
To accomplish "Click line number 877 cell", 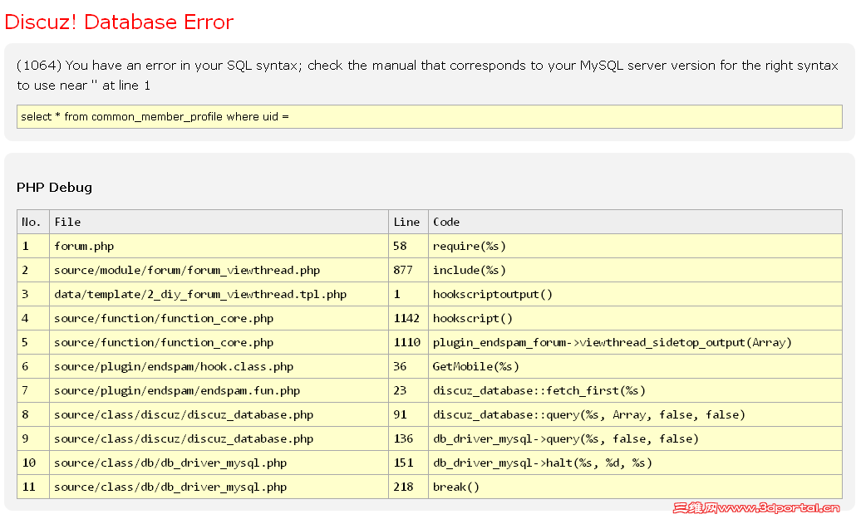I will click(x=403, y=270).
